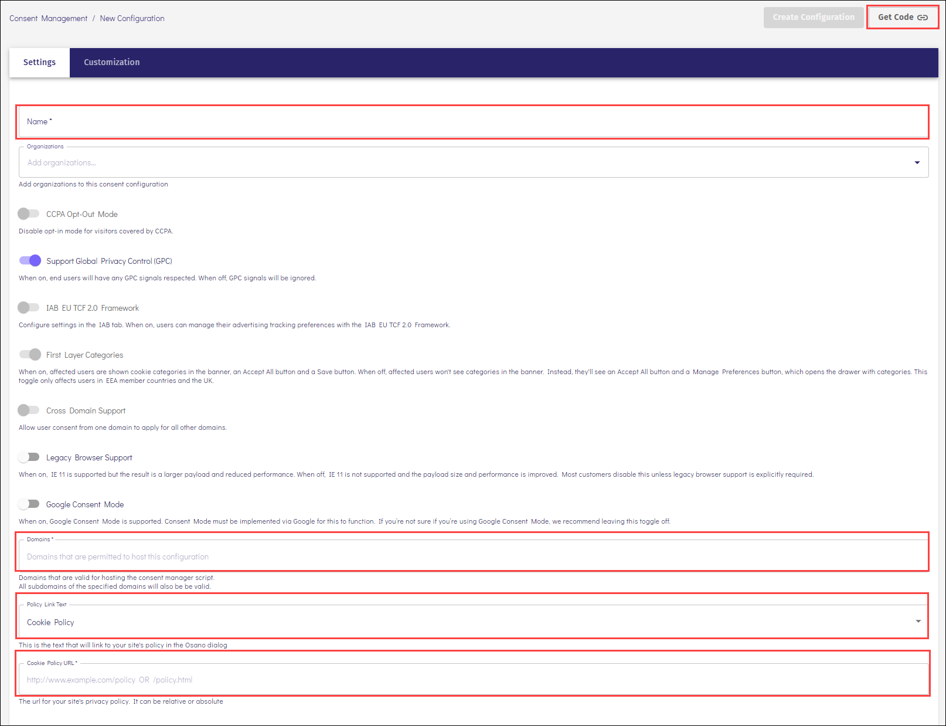The height and width of the screenshot is (726, 946).
Task: Click the 'All subdomains of the specified domains' note
Action: (114, 586)
